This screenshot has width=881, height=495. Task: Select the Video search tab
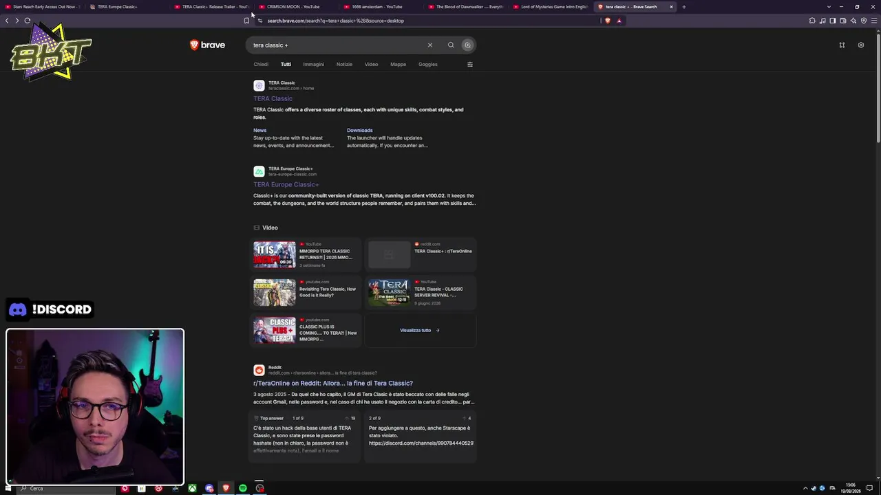point(371,65)
